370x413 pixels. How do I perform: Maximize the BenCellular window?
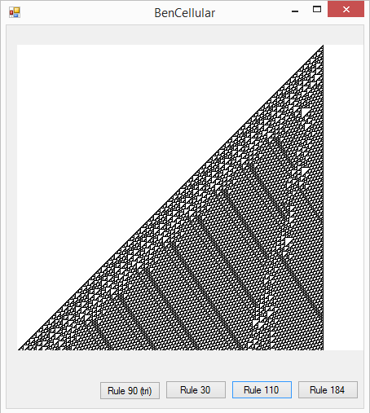pyautogui.click(x=317, y=9)
